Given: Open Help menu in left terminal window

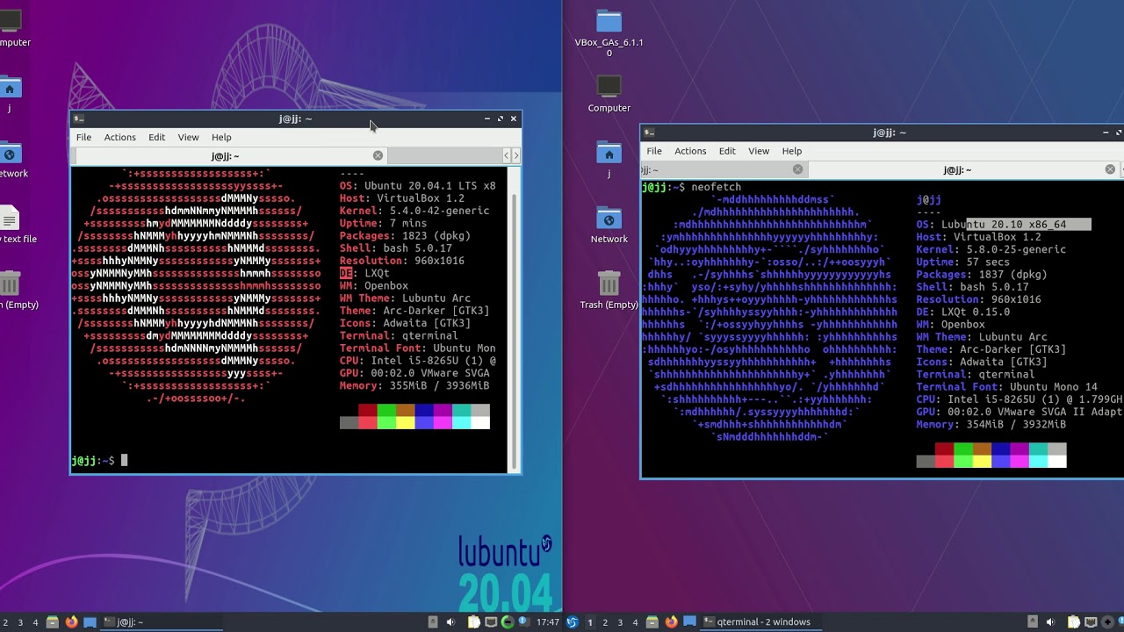Looking at the screenshot, I should [x=221, y=137].
